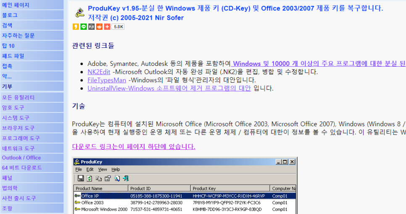Click the ProduKey window title bar icon
This screenshot has height=214, width=406.
[77, 162]
